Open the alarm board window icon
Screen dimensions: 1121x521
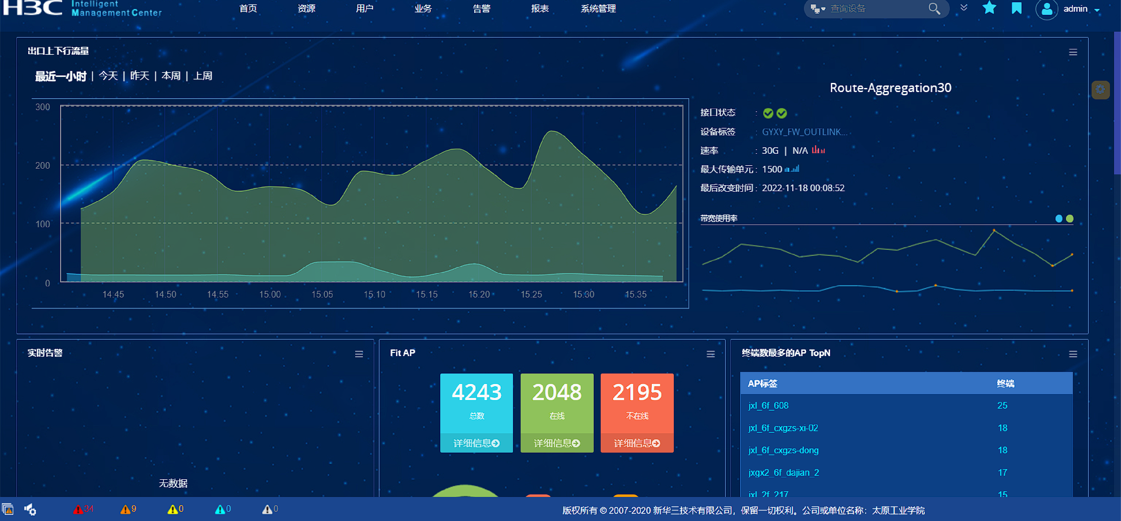coord(8,509)
